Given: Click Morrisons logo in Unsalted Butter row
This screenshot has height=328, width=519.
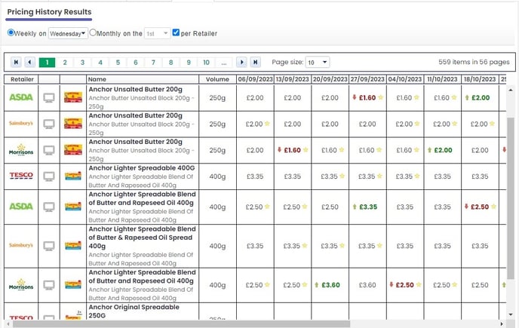Looking at the screenshot, I should click(x=21, y=149).
